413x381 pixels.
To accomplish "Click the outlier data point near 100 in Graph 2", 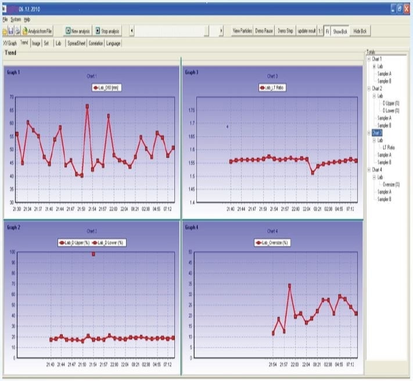I will point(94,254).
